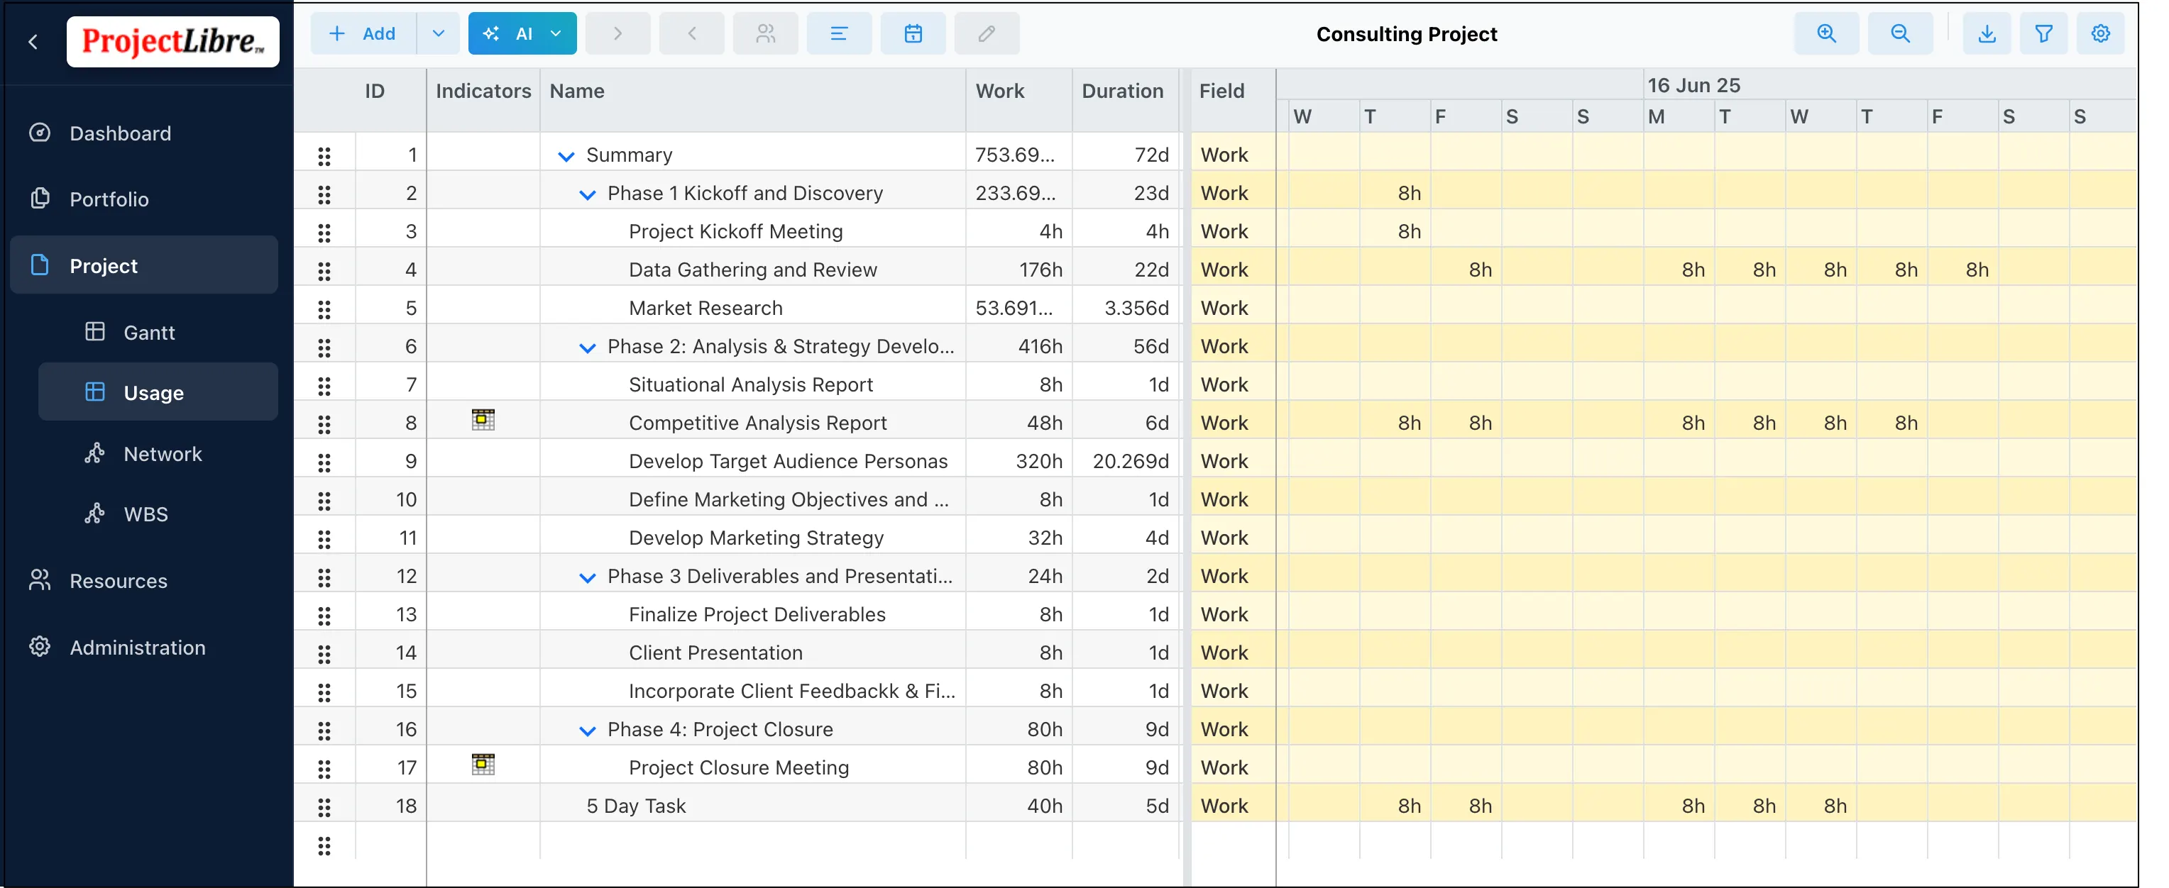2169x888 pixels.
Task: Open Portfolio in sidebar
Action: pos(109,199)
